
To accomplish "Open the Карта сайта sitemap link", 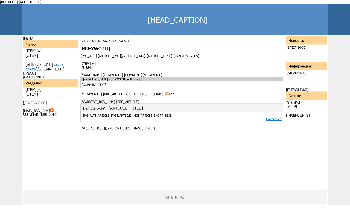I will pyautogui.click(x=44, y=67).
